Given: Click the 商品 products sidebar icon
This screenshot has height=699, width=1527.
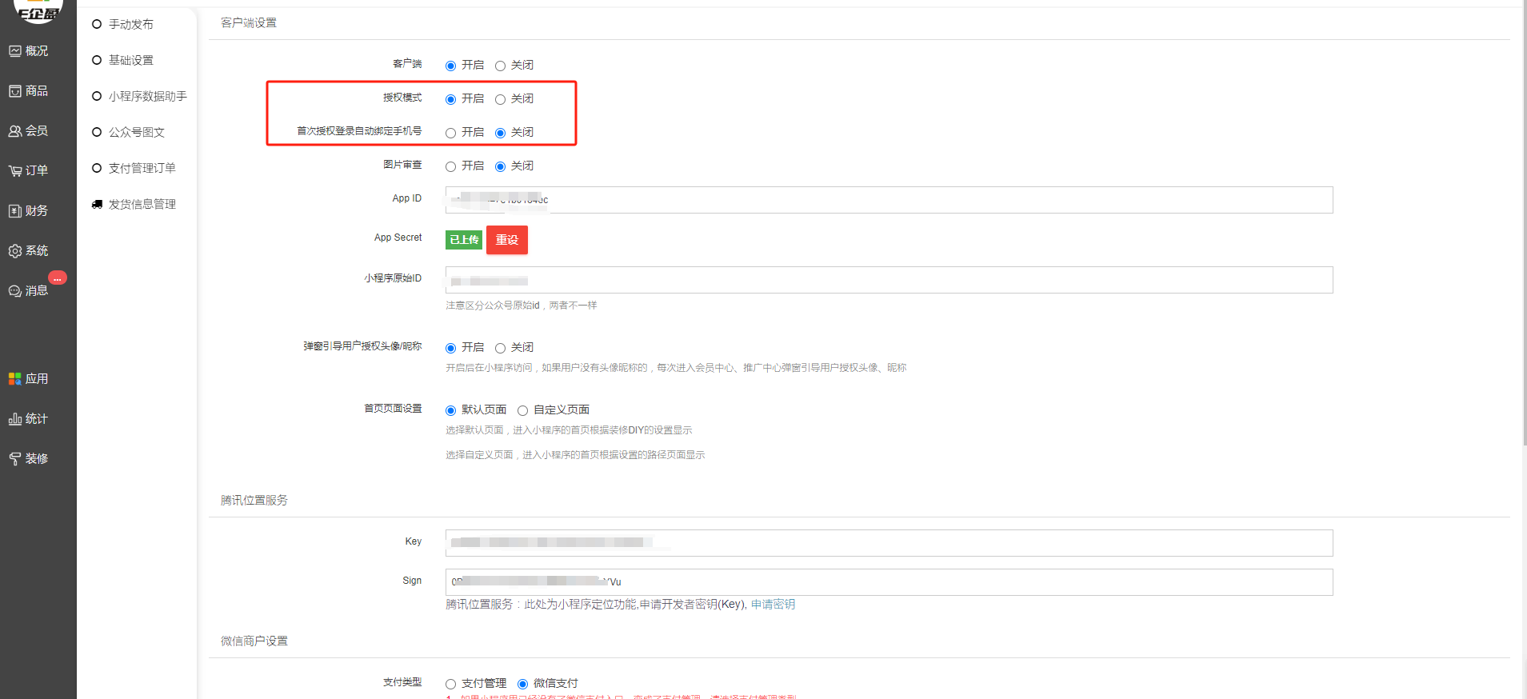Looking at the screenshot, I should point(15,91).
